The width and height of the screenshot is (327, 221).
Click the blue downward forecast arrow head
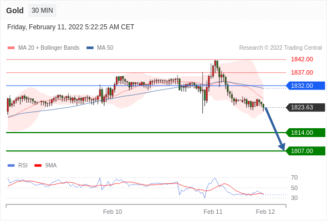click(282, 146)
